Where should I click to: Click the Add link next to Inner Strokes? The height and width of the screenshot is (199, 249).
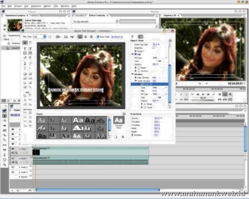pyautogui.click(x=154, y=78)
